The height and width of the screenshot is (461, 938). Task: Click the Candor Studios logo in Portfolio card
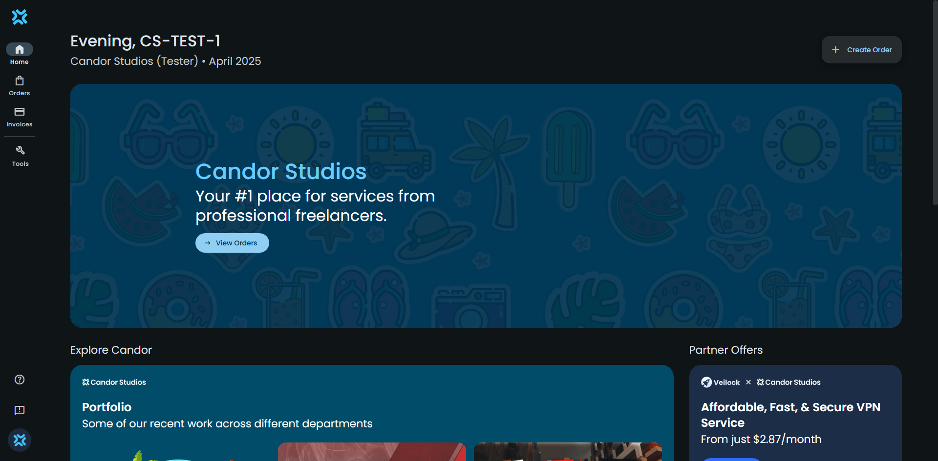114,382
